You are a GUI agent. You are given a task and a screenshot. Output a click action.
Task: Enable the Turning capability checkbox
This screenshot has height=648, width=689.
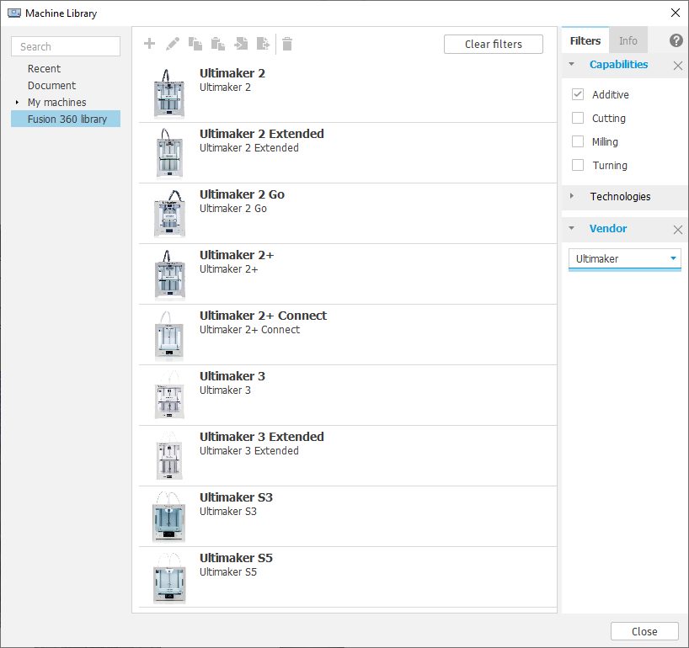pyautogui.click(x=577, y=165)
